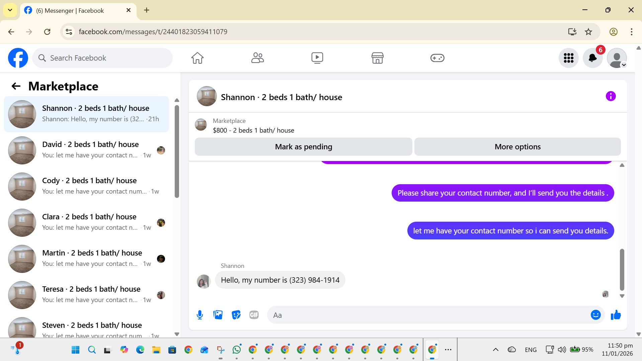View site information icon in address bar
Viewport: 642px width, 361px height.
[x=69, y=32]
